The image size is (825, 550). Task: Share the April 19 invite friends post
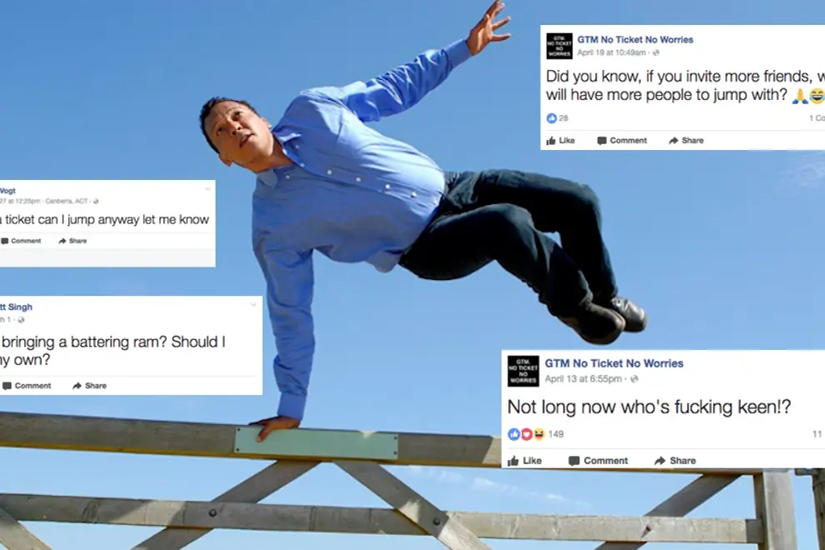(686, 141)
